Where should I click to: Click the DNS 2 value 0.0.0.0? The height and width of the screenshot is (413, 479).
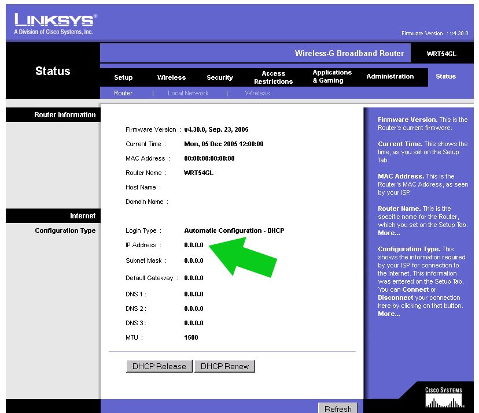click(x=194, y=308)
